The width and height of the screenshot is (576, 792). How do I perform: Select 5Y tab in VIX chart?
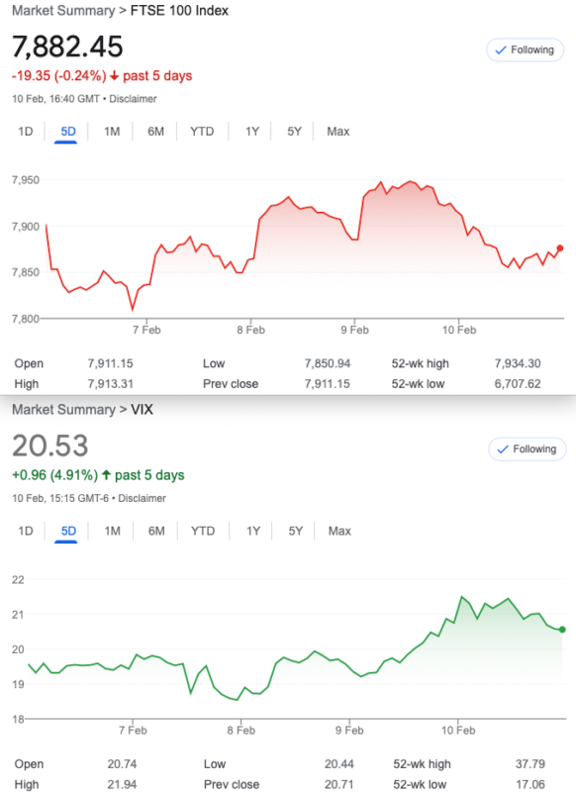[295, 532]
